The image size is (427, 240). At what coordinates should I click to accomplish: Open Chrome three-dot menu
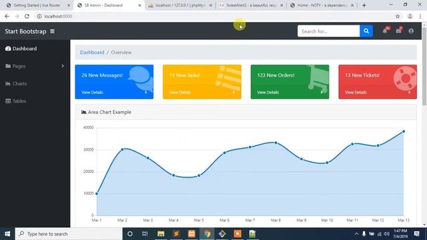pyautogui.click(x=420, y=16)
